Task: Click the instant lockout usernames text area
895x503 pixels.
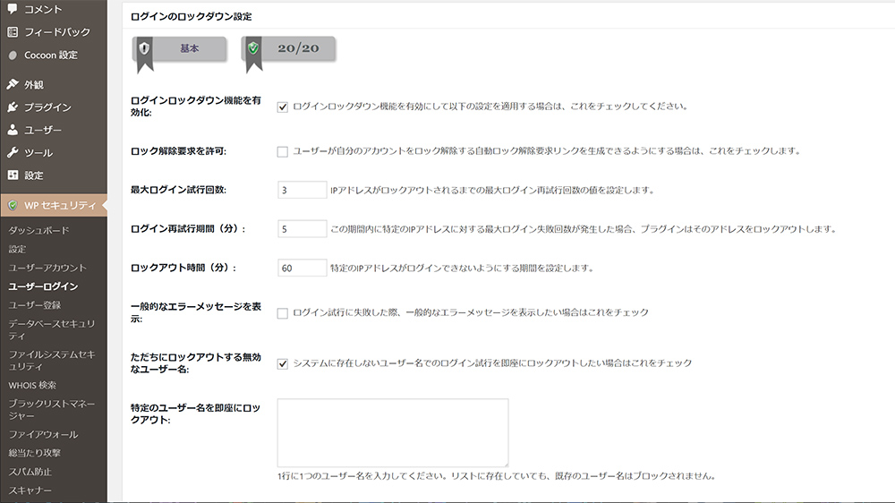Action: tap(392, 432)
